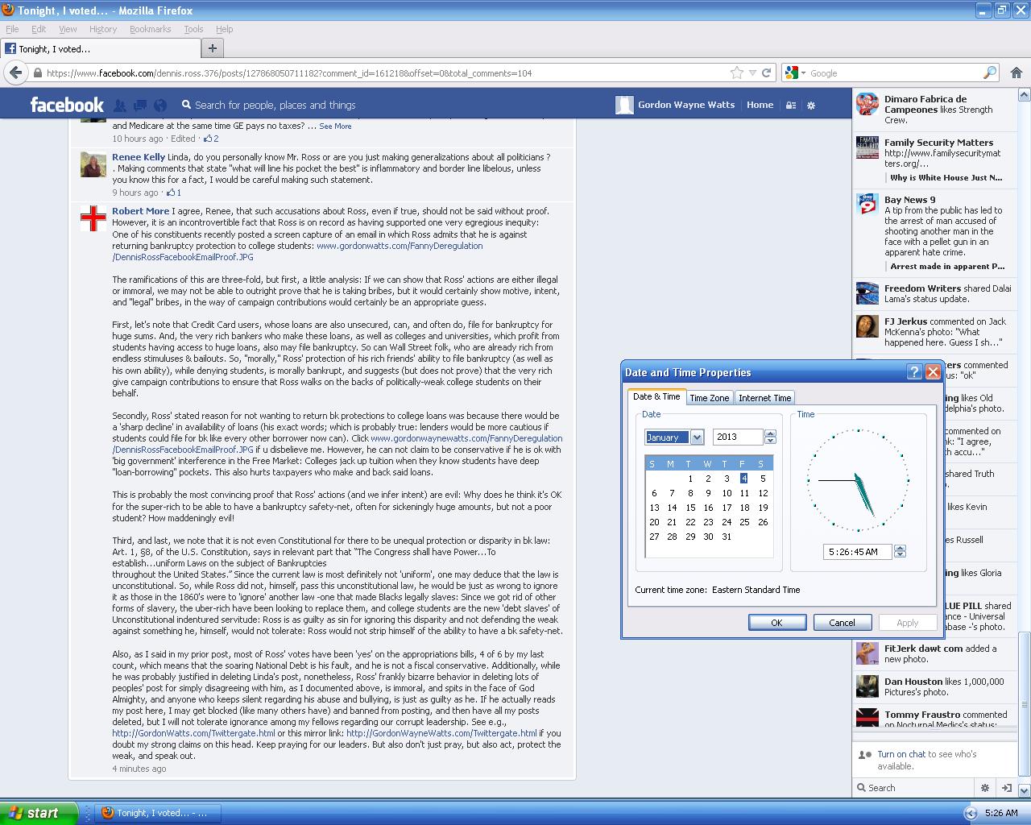1031x825 pixels.
Task: Increase the year with the up spinner
Action: coord(770,433)
